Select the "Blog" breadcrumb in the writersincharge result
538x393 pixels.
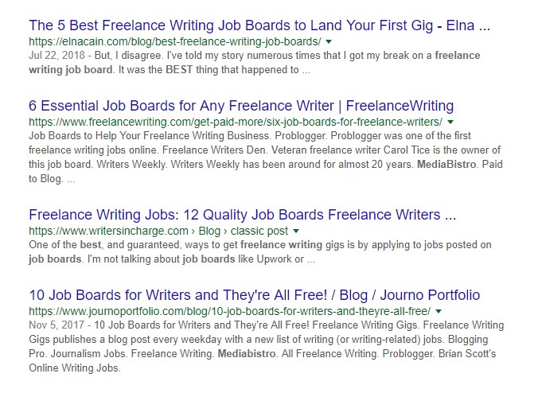[x=209, y=232]
